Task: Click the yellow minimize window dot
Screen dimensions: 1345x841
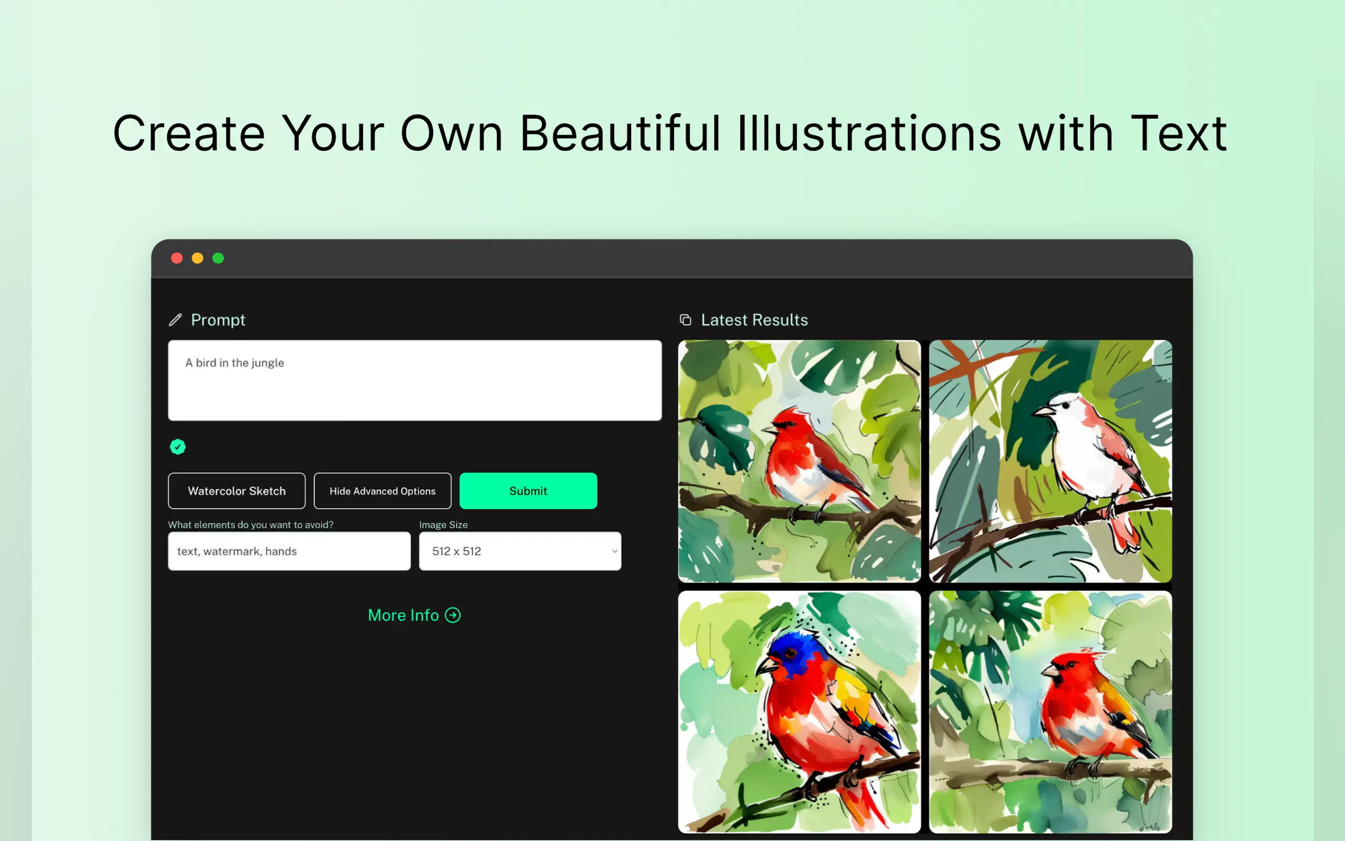Action: point(198,258)
